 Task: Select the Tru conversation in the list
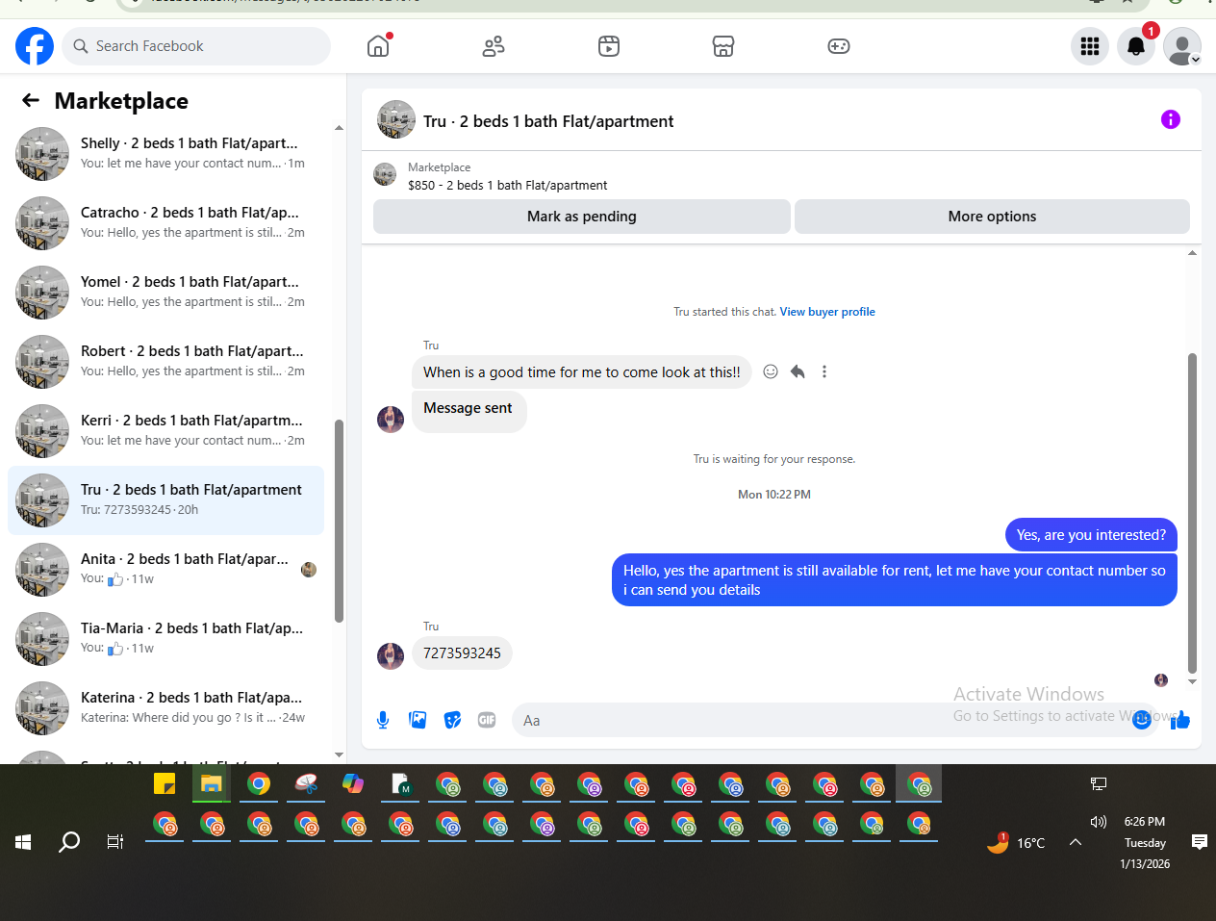tap(165, 500)
